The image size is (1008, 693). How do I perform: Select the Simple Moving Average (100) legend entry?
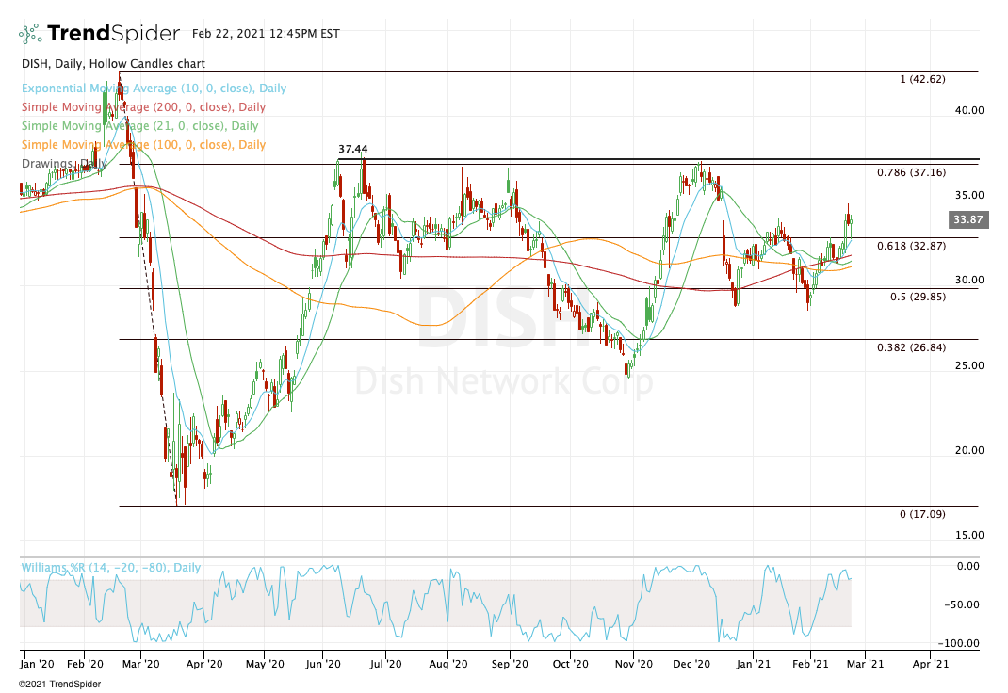click(143, 144)
